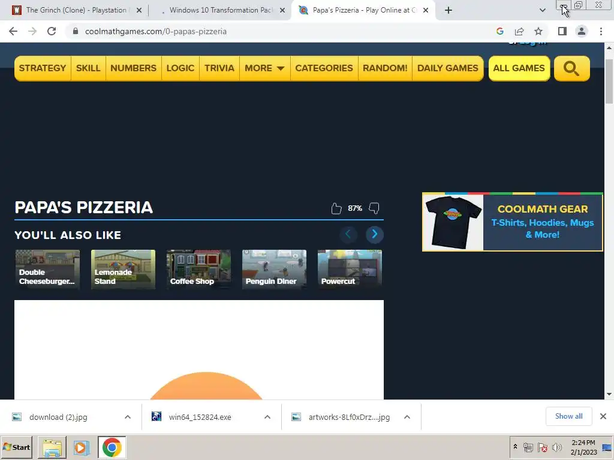Expand the tab search chevron
The image size is (614, 460).
pos(542,10)
